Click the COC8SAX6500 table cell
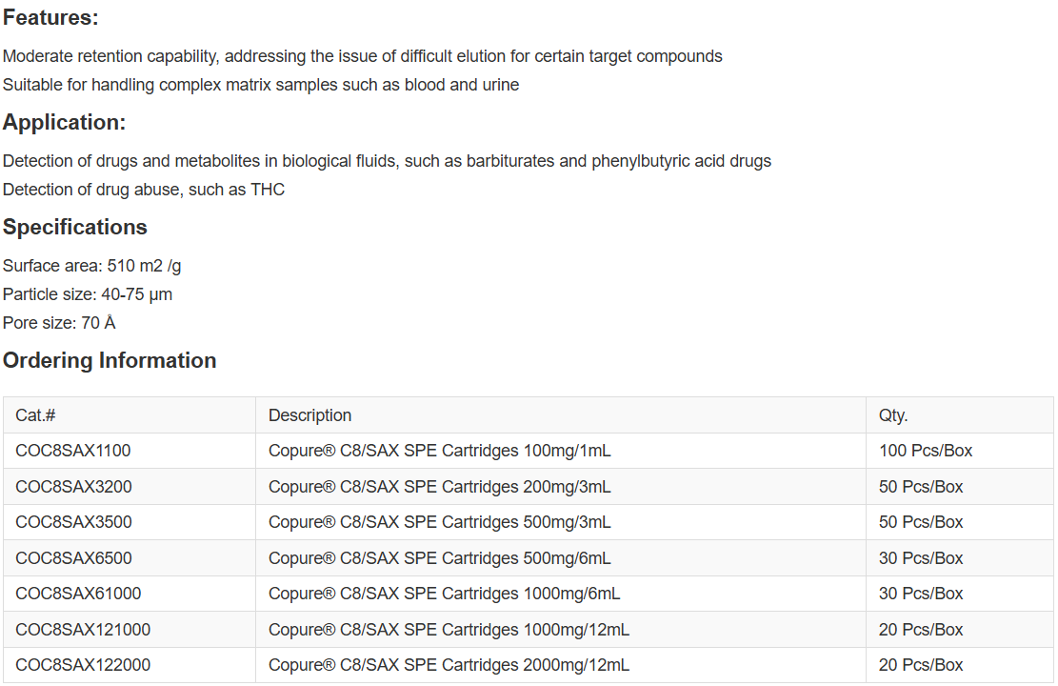 point(73,558)
